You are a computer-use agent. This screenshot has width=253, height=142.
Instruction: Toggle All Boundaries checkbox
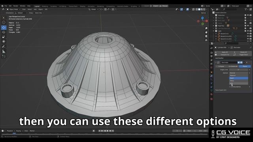(230, 87)
